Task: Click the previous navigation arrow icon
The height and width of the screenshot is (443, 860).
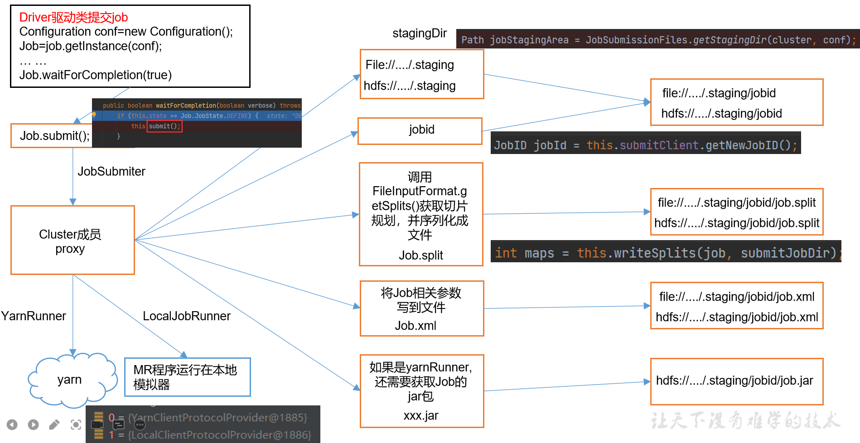Action: point(12,424)
